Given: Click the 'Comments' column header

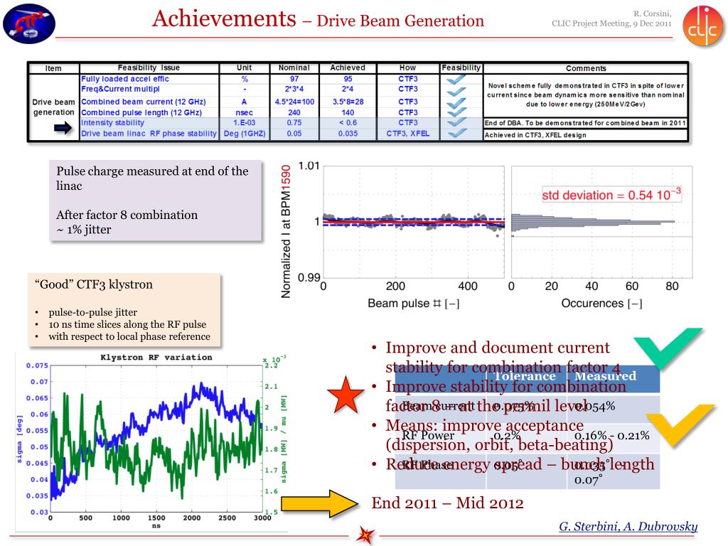Looking at the screenshot, I should (586, 68).
